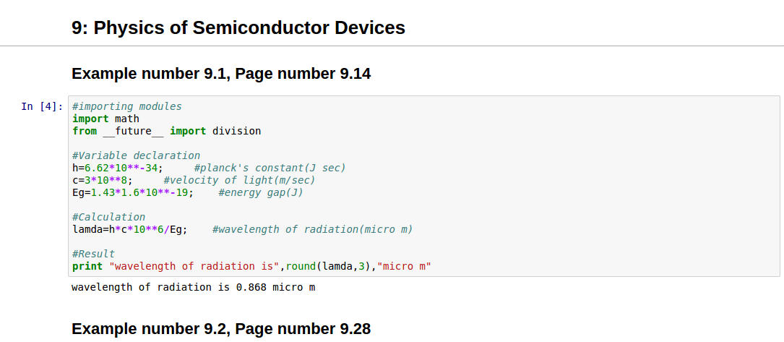Click the 'Example number 9.1' heading
Image resolution: width=784 pixels, height=342 pixels.
(x=221, y=74)
